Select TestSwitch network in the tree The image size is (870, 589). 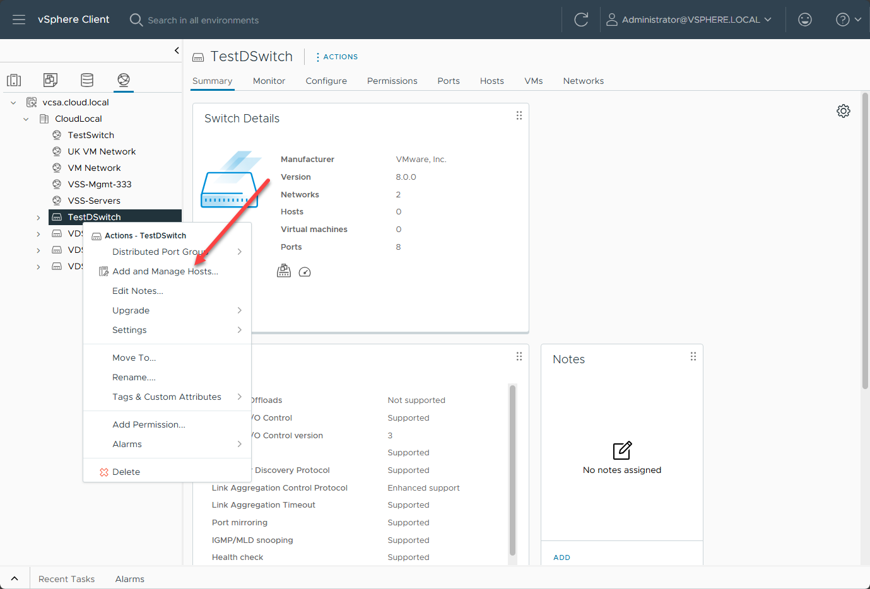click(91, 135)
